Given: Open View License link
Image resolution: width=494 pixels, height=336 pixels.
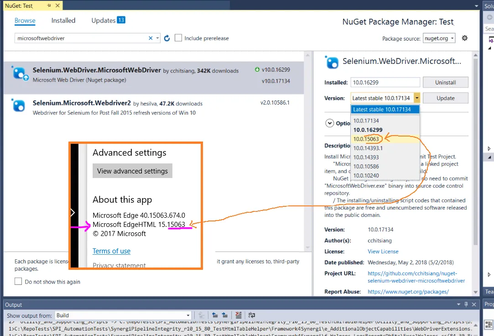Looking at the screenshot, I should click(x=383, y=252).
